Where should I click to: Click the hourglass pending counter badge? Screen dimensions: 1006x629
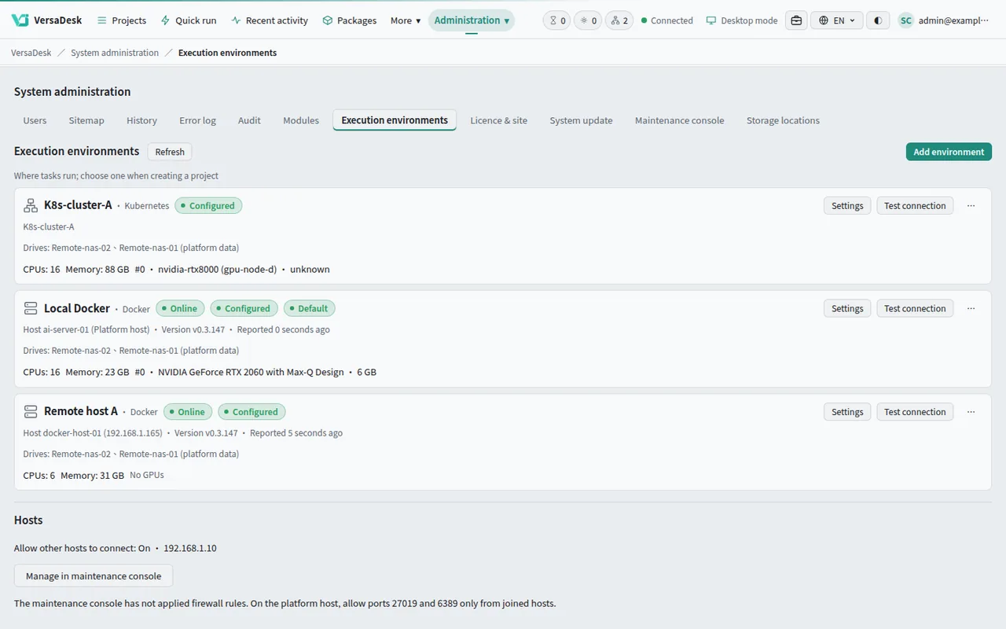click(557, 20)
